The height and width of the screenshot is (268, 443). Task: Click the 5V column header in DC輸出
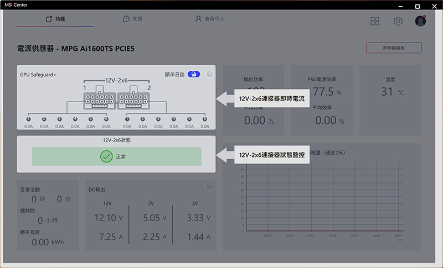click(151, 203)
